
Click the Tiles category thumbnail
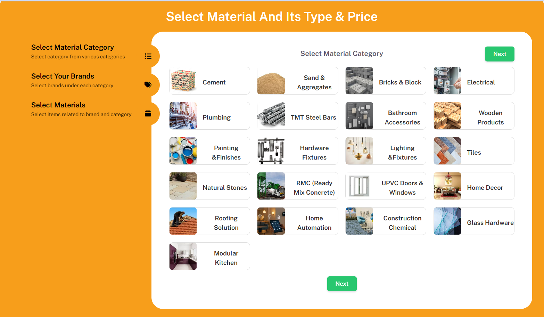(x=447, y=151)
